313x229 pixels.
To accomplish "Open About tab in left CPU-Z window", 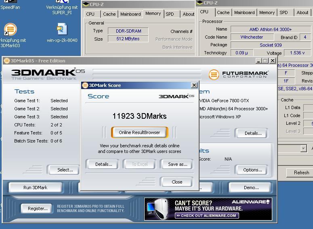I will (189, 14).
